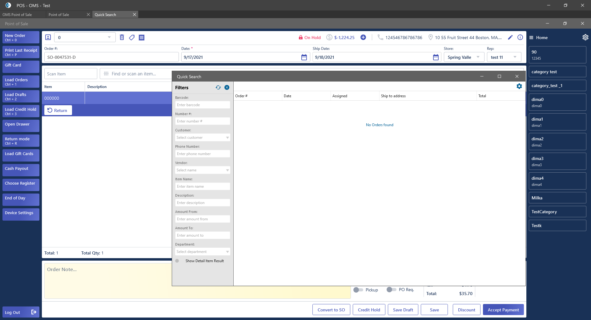This screenshot has height=320, width=591.
Task: Open the Store dropdown Spring Valle
Action: click(x=464, y=57)
